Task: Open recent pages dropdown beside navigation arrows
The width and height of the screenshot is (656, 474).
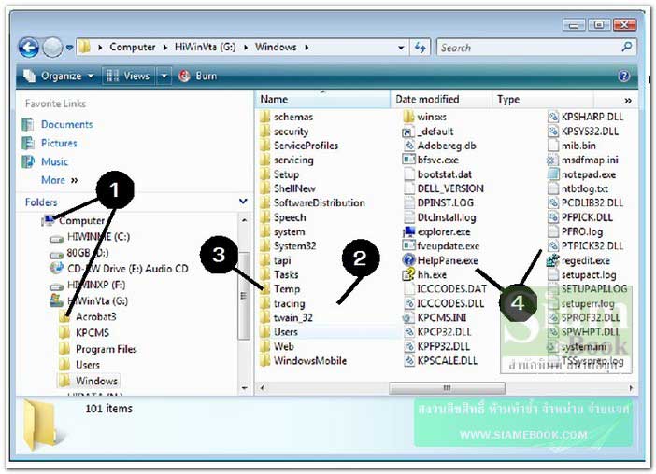Action: (69, 48)
